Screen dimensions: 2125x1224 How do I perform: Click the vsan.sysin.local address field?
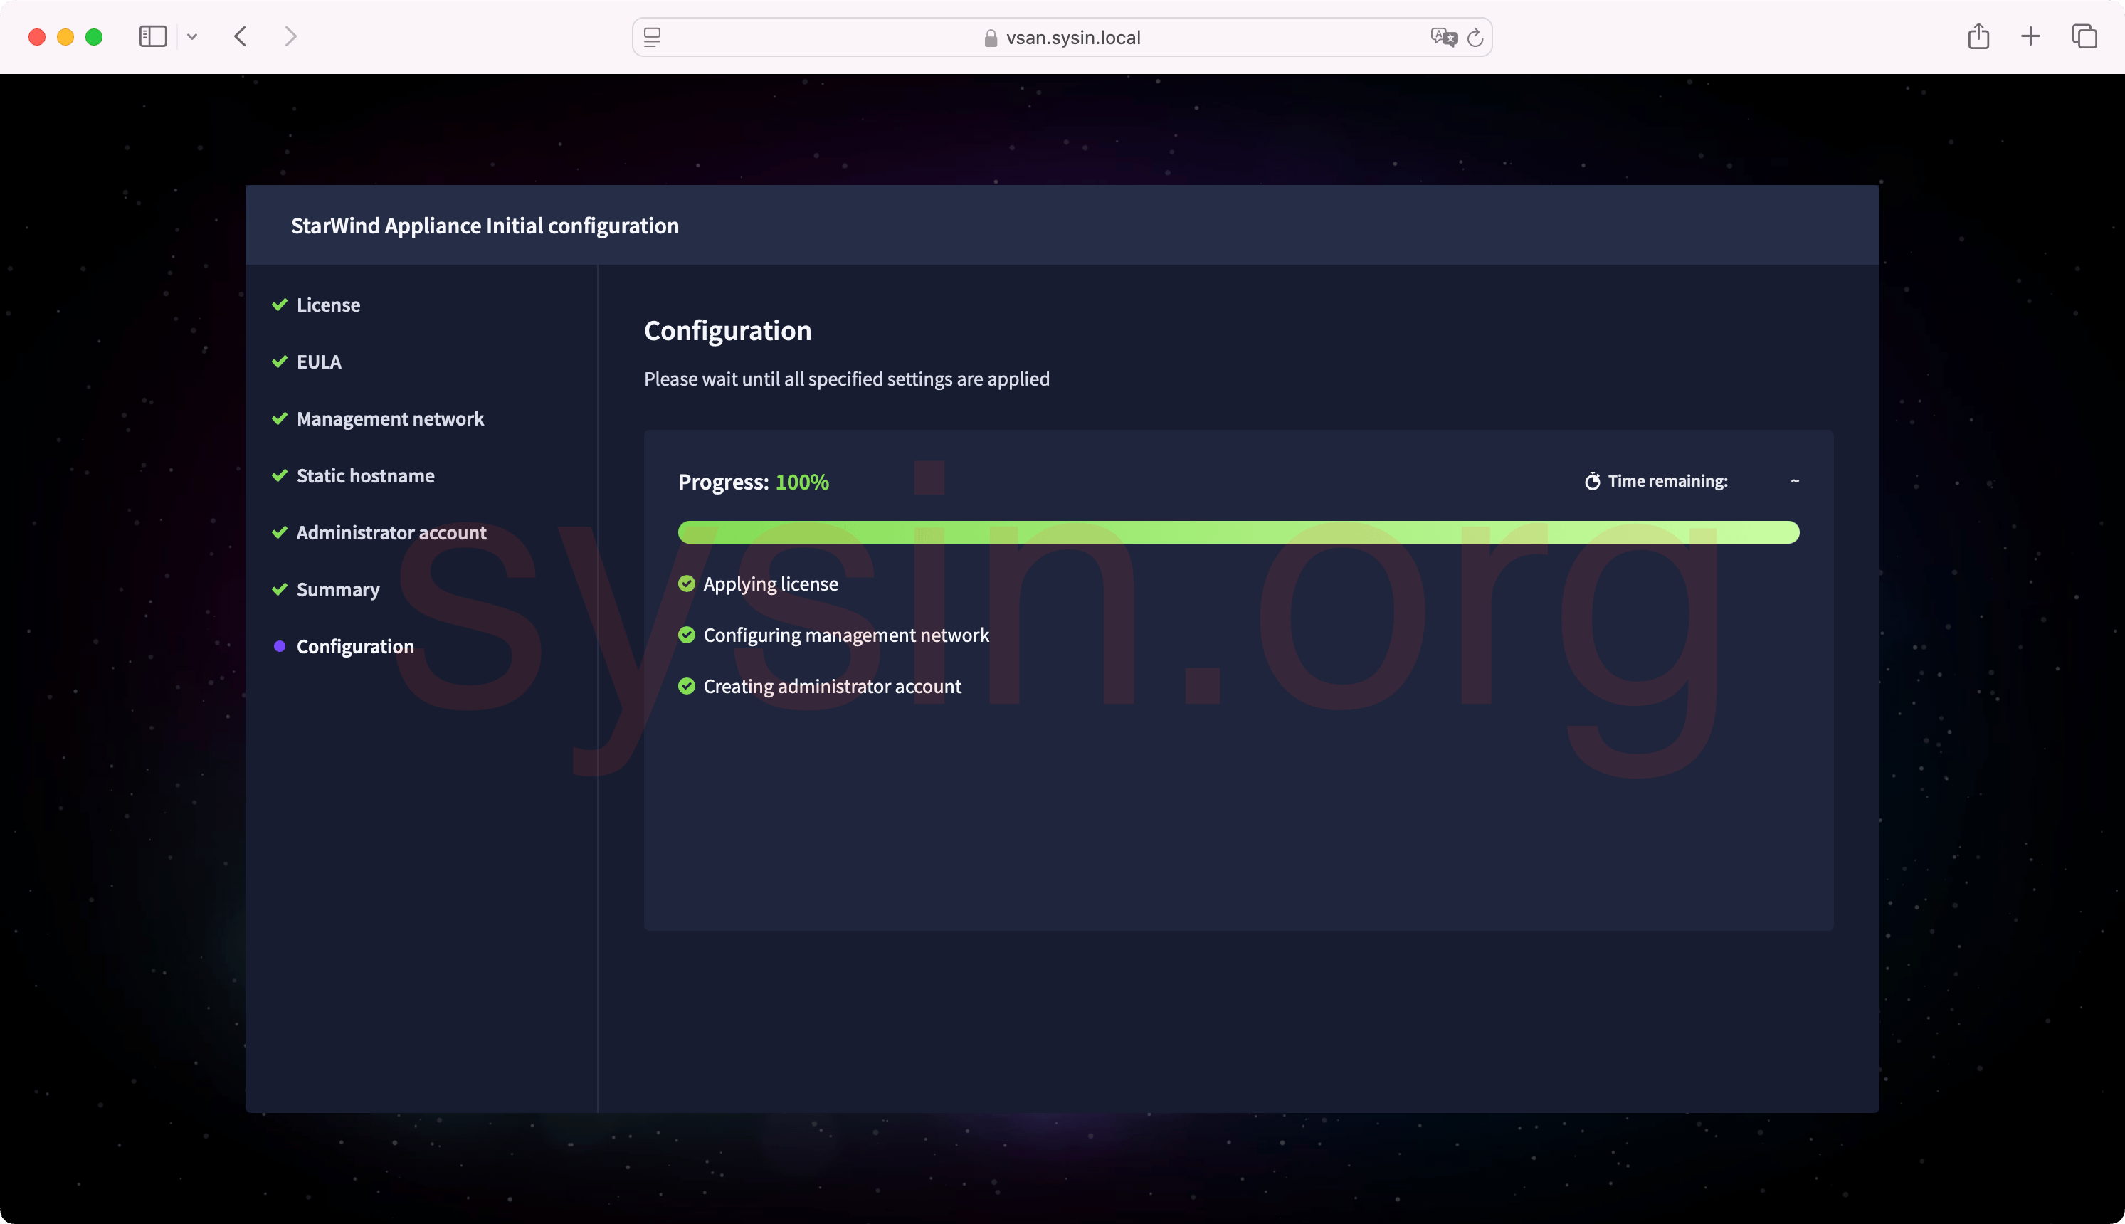pos(1062,37)
